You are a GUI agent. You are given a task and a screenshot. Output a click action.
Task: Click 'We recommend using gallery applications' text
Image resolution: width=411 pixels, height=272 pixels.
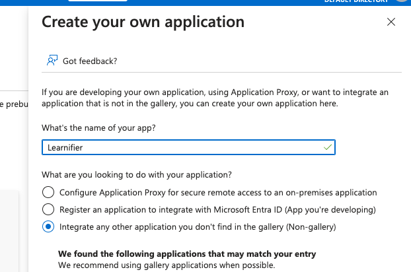(167, 265)
